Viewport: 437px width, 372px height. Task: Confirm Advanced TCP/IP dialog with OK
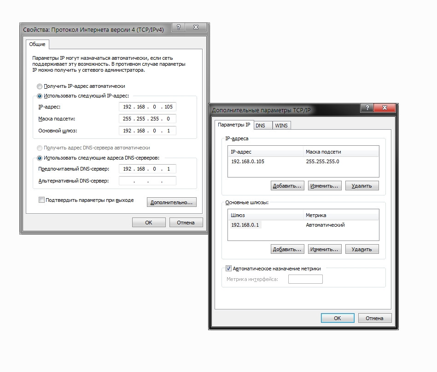(x=338, y=318)
